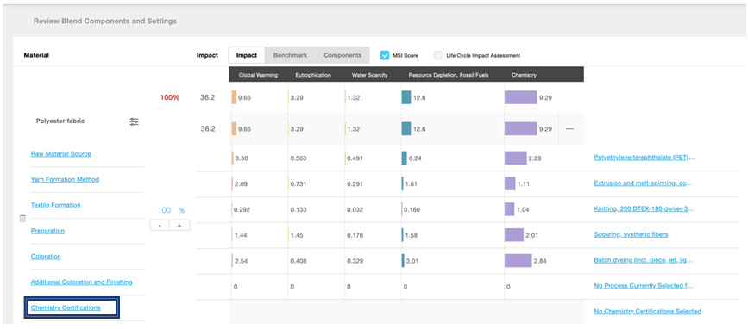This screenshot has width=748, height=329.
Task: Open Scouring, synthetic fibers link
Action: click(x=631, y=234)
